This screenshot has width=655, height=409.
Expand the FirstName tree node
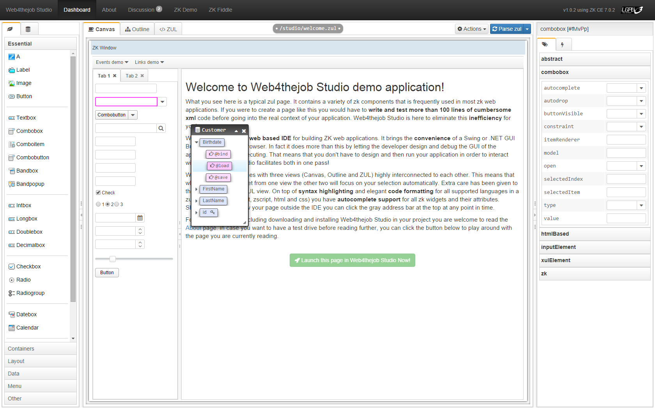tap(196, 189)
